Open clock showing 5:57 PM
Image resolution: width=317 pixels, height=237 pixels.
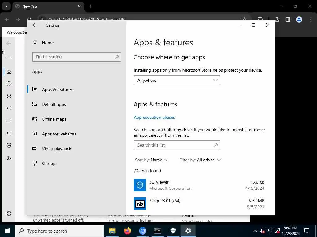click(291, 231)
